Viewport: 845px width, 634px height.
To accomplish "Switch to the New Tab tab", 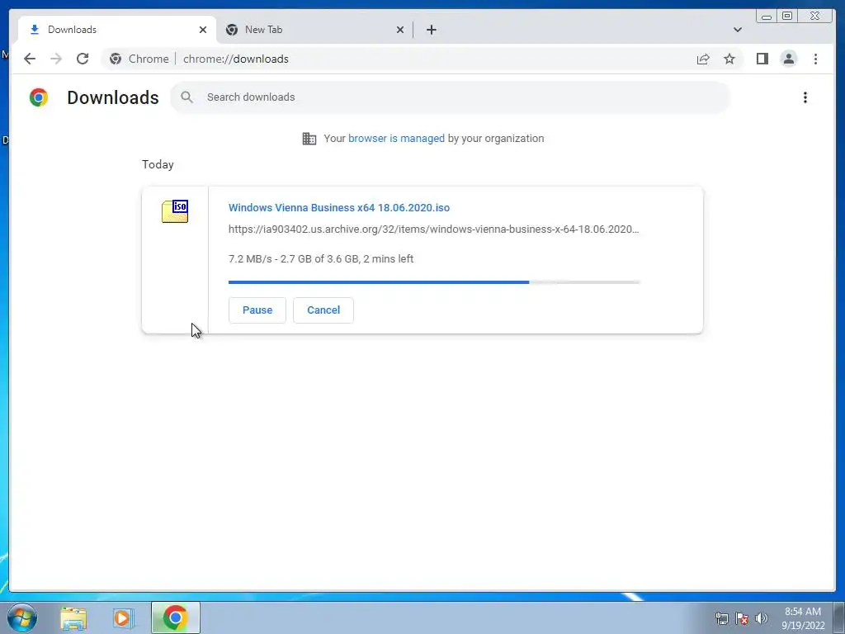I will [314, 30].
